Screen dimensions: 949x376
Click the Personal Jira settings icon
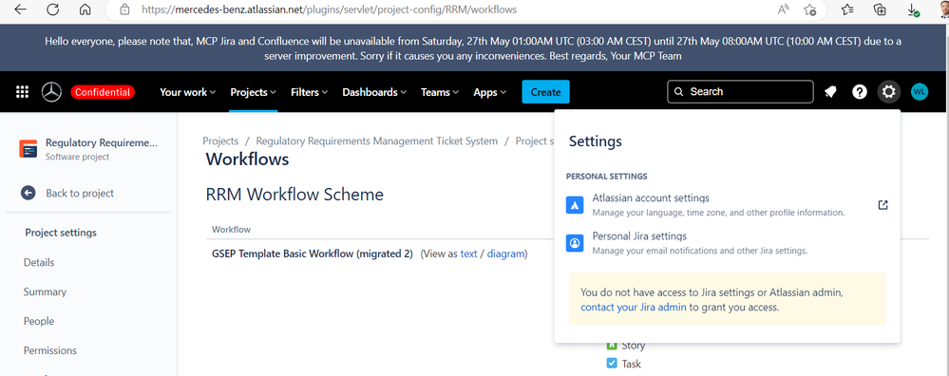point(575,243)
